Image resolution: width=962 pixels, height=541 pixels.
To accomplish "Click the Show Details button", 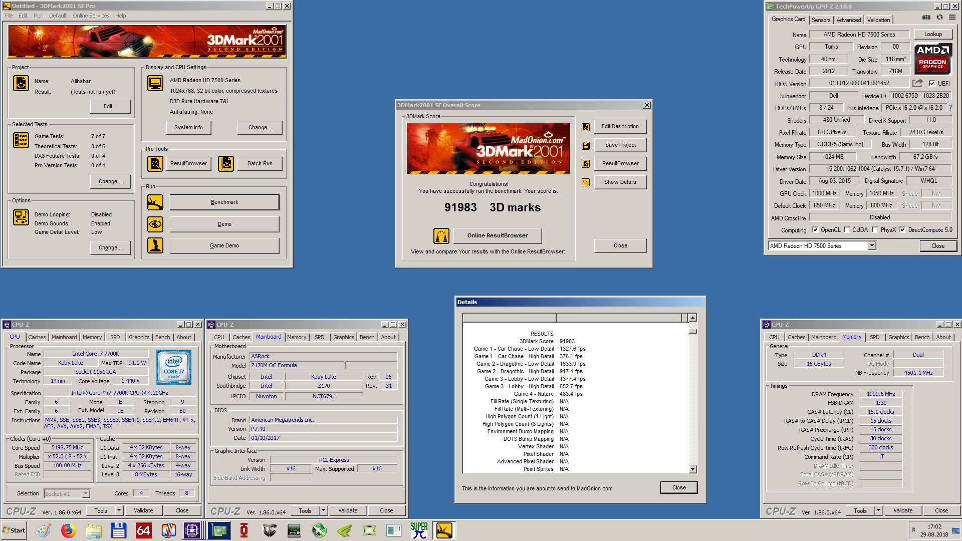I will [620, 182].
